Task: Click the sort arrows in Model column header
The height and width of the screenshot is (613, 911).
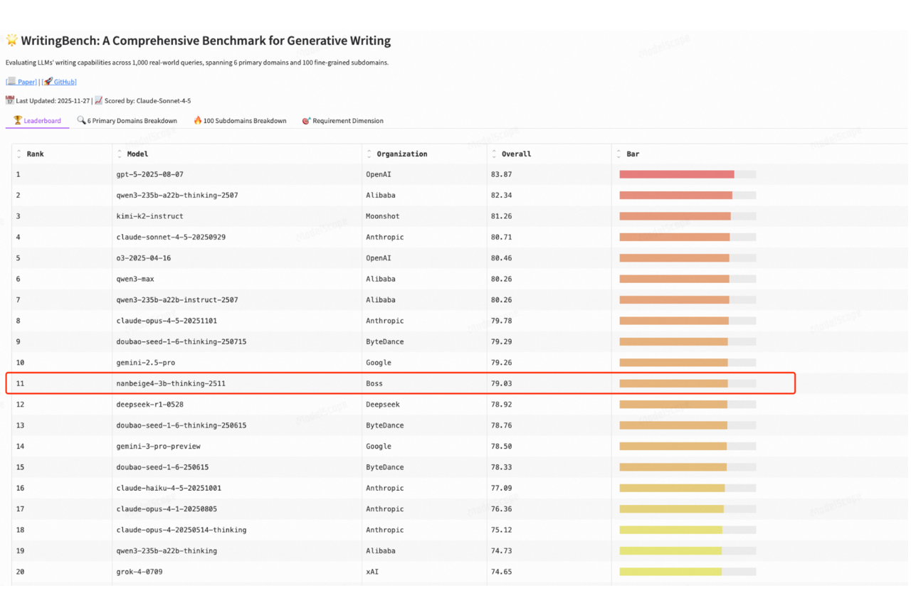Action: 120,154
